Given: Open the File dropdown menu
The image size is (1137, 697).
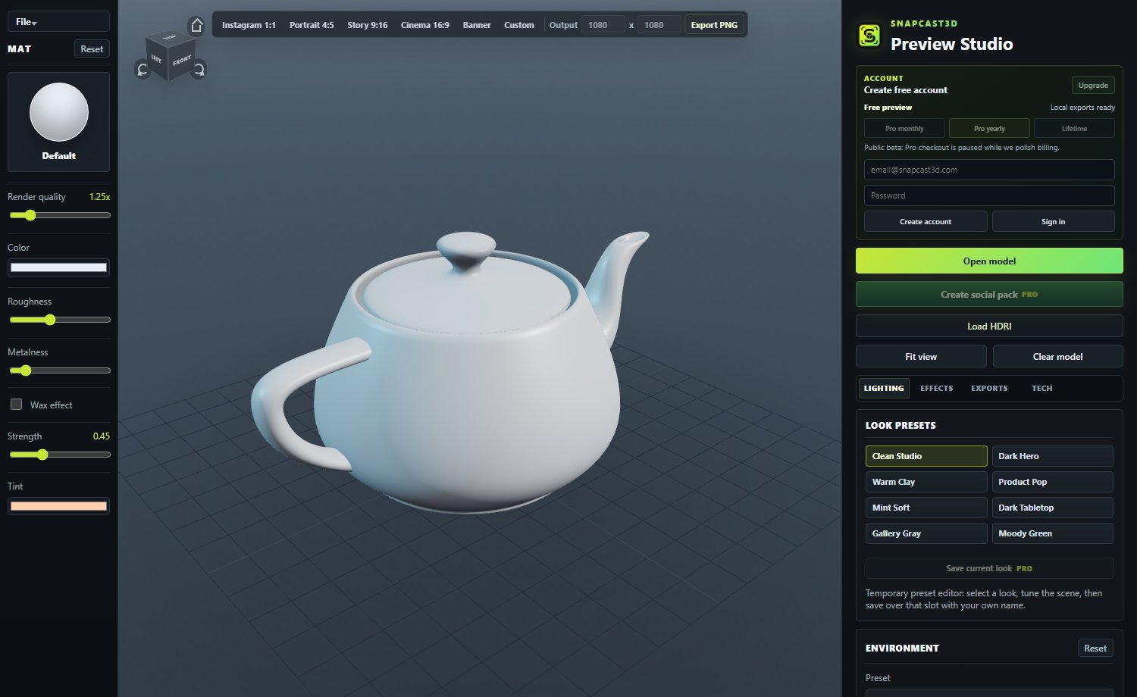Looking at the screenshot, I should point(58,22).
